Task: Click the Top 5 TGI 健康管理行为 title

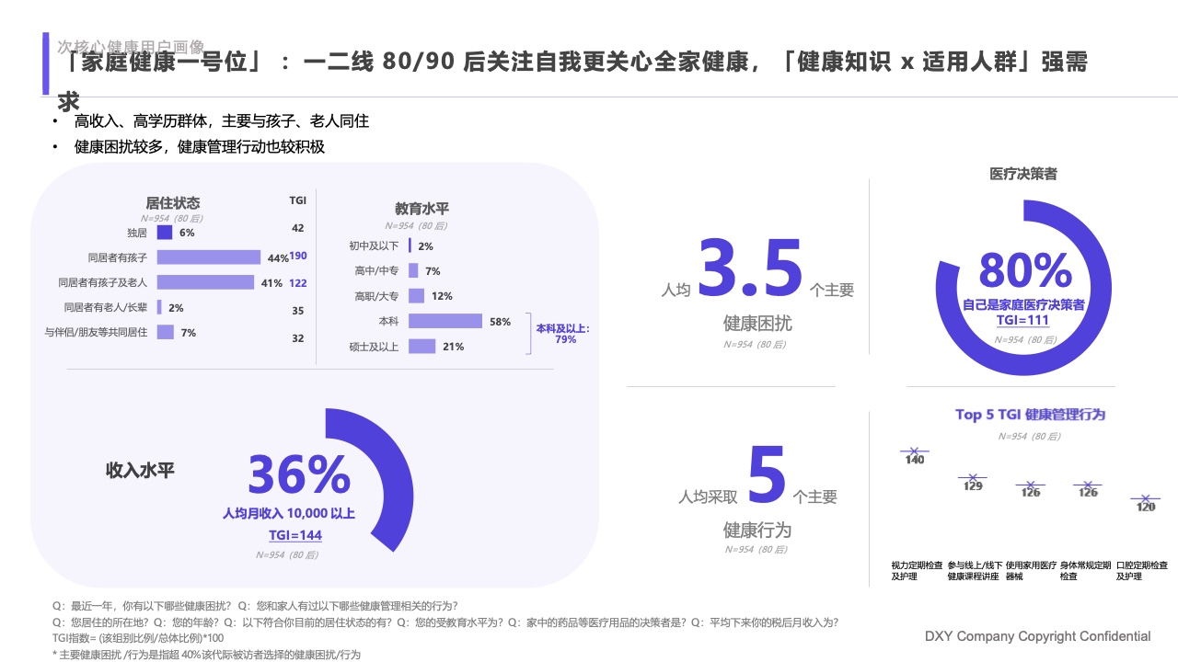Action: 1029,415
